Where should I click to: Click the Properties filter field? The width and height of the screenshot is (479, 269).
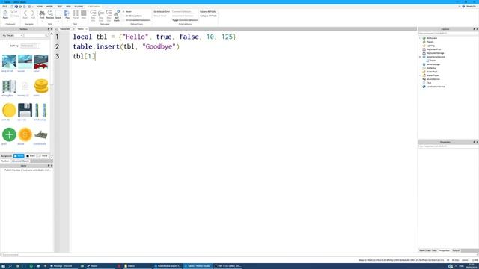click(448, 146)
